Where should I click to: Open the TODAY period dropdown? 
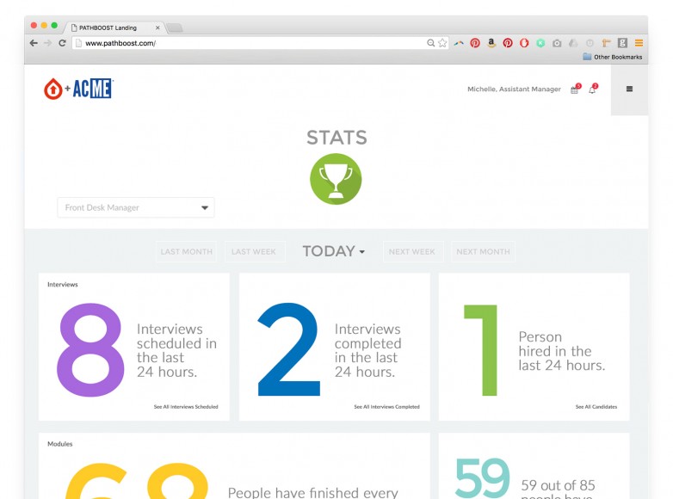[333, 251]
